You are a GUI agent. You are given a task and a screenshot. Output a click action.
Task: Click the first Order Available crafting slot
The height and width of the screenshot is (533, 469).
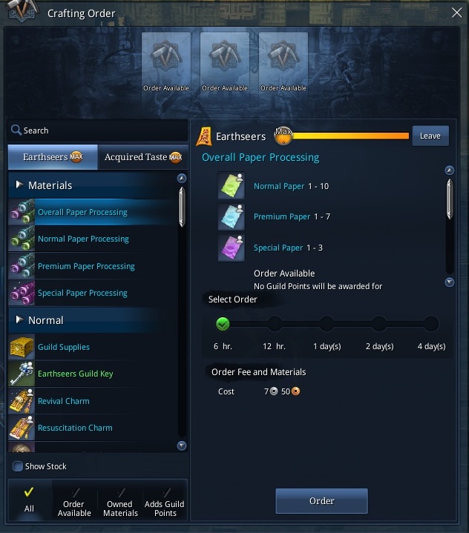[x=166, y=63]
